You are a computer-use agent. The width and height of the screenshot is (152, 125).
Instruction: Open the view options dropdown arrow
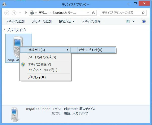(133, 21)
